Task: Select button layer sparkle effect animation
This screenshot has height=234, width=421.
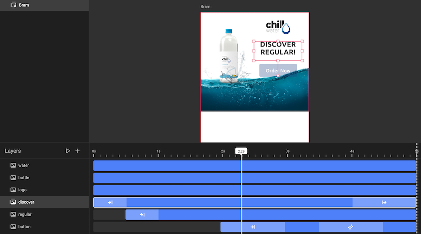Action: pos(350,227)
